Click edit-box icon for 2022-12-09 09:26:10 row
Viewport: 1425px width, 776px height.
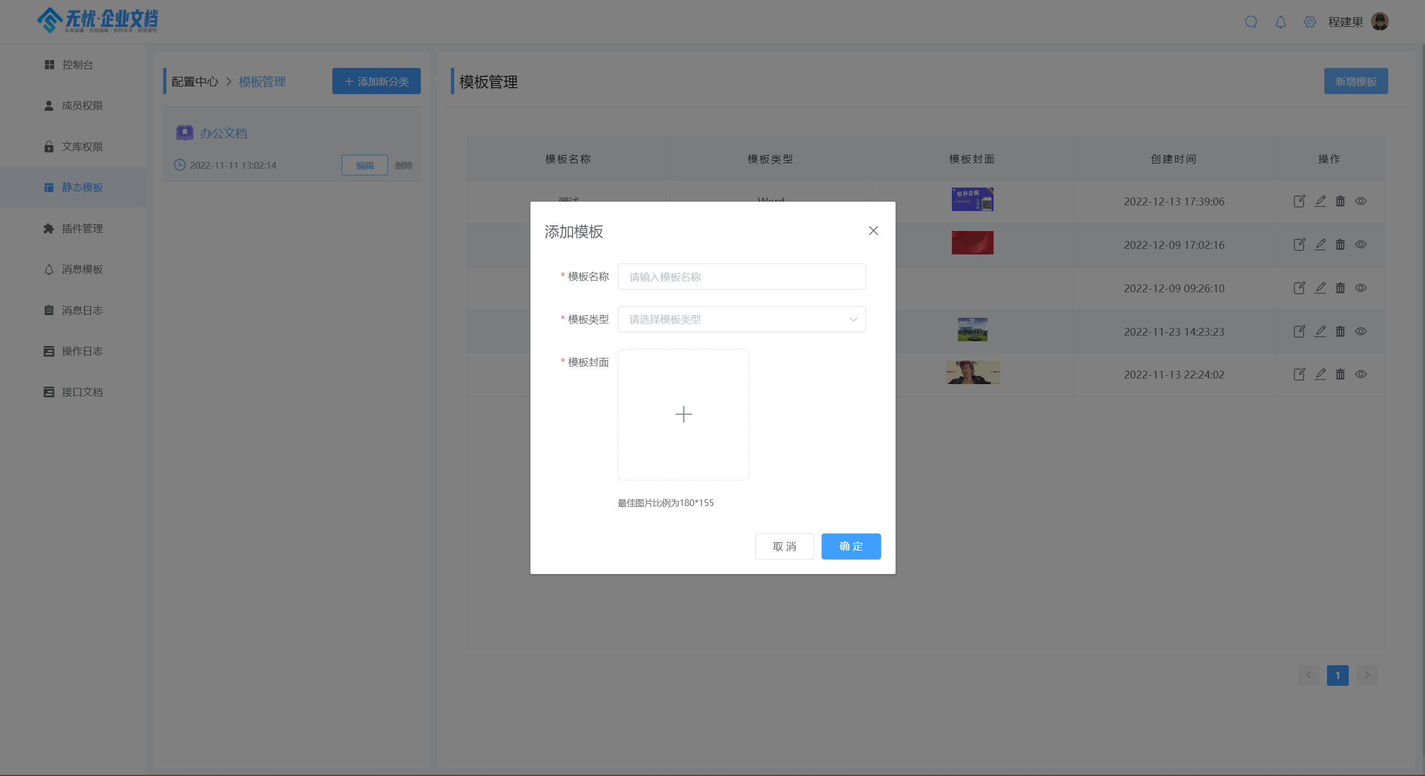(1299, 288)
